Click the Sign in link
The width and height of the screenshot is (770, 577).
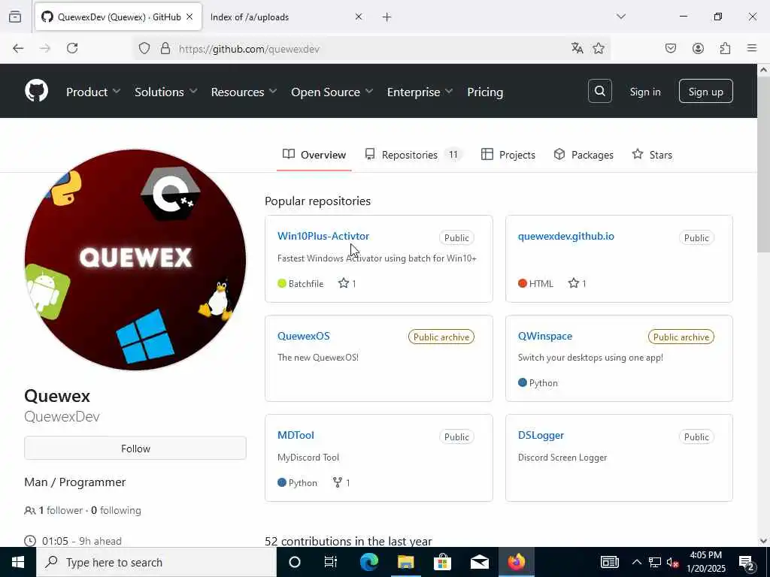[644, 92]
